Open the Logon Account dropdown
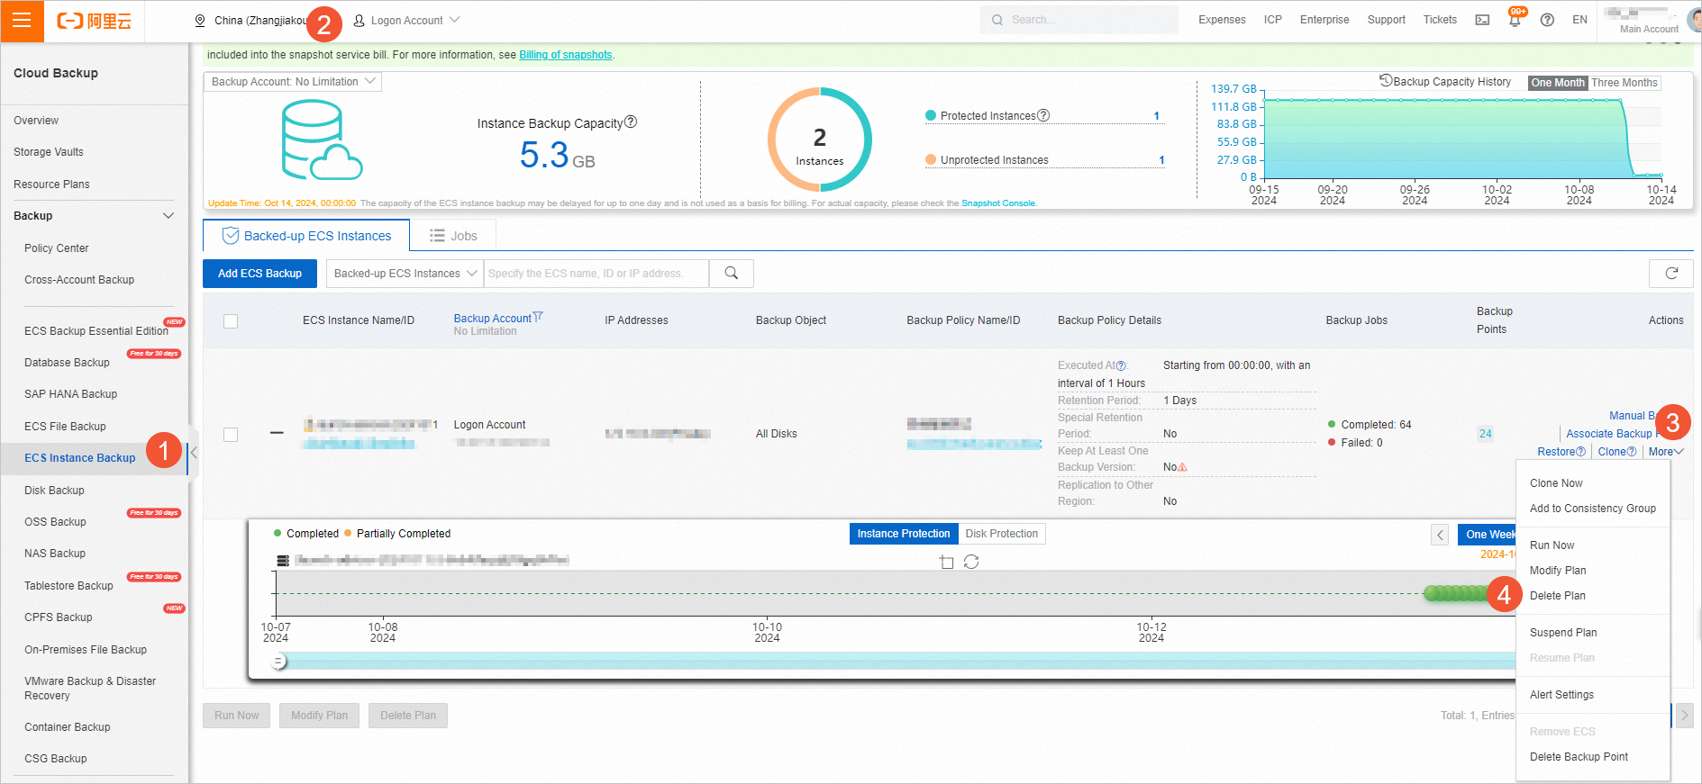This screenshot has width=1702, height=784. (406, 21)
